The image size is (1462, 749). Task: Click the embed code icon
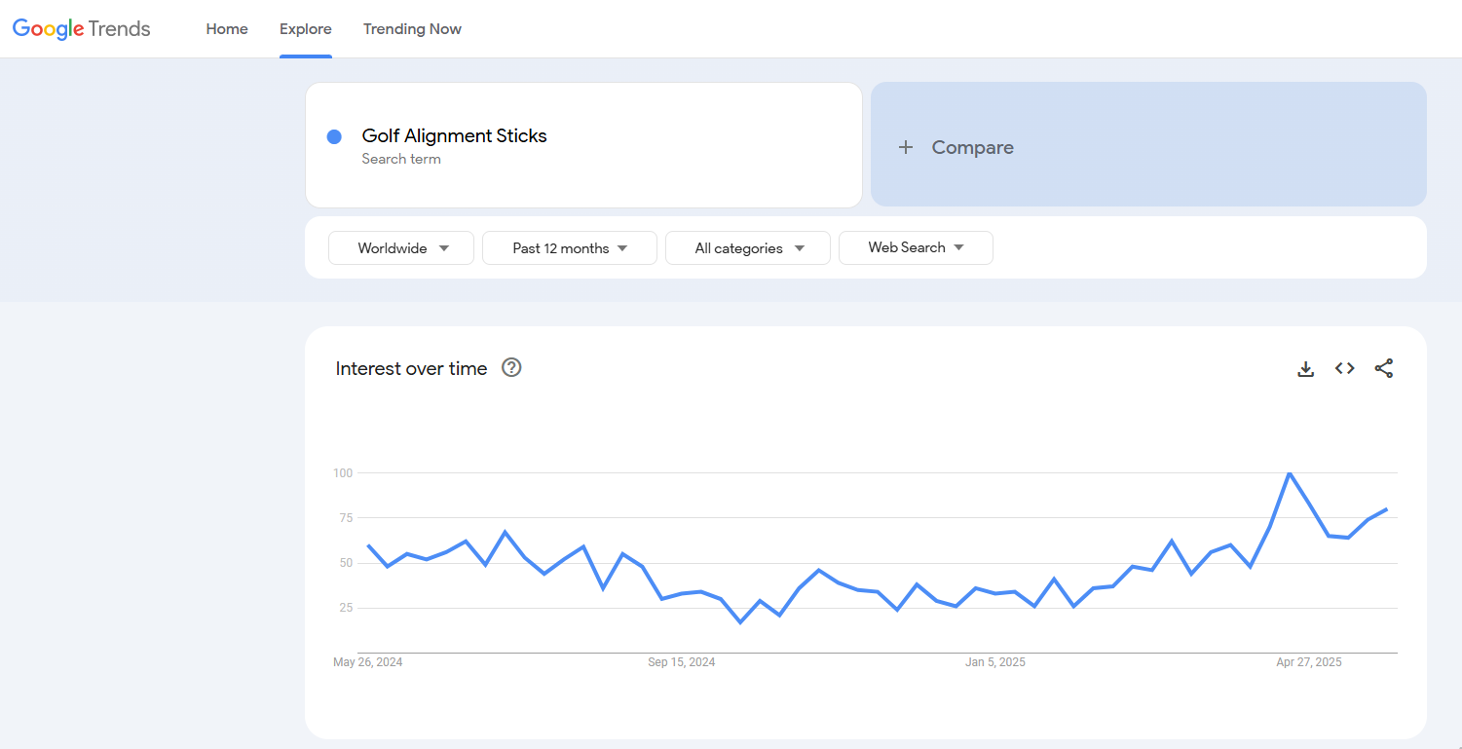click(1345, 368)
